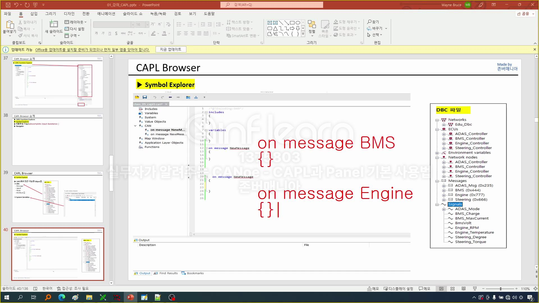The image size is (539, 303).
Task: Select the rectangle shape in shapes gallery
Action: click(292, 23)
